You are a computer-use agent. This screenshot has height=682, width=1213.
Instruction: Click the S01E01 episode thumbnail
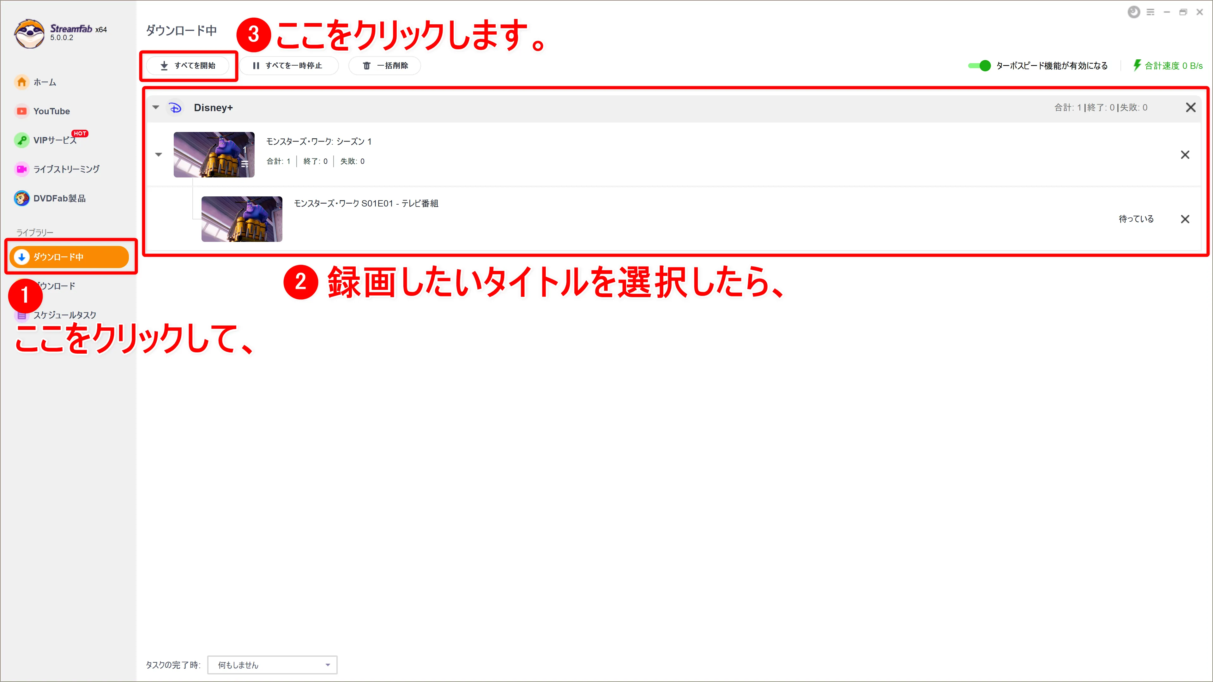pos(242,219)
